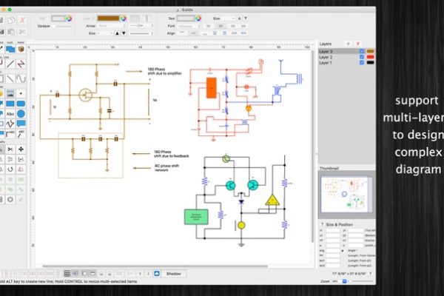Select the straight line tool
444x296 pixels.
(10, 64)
